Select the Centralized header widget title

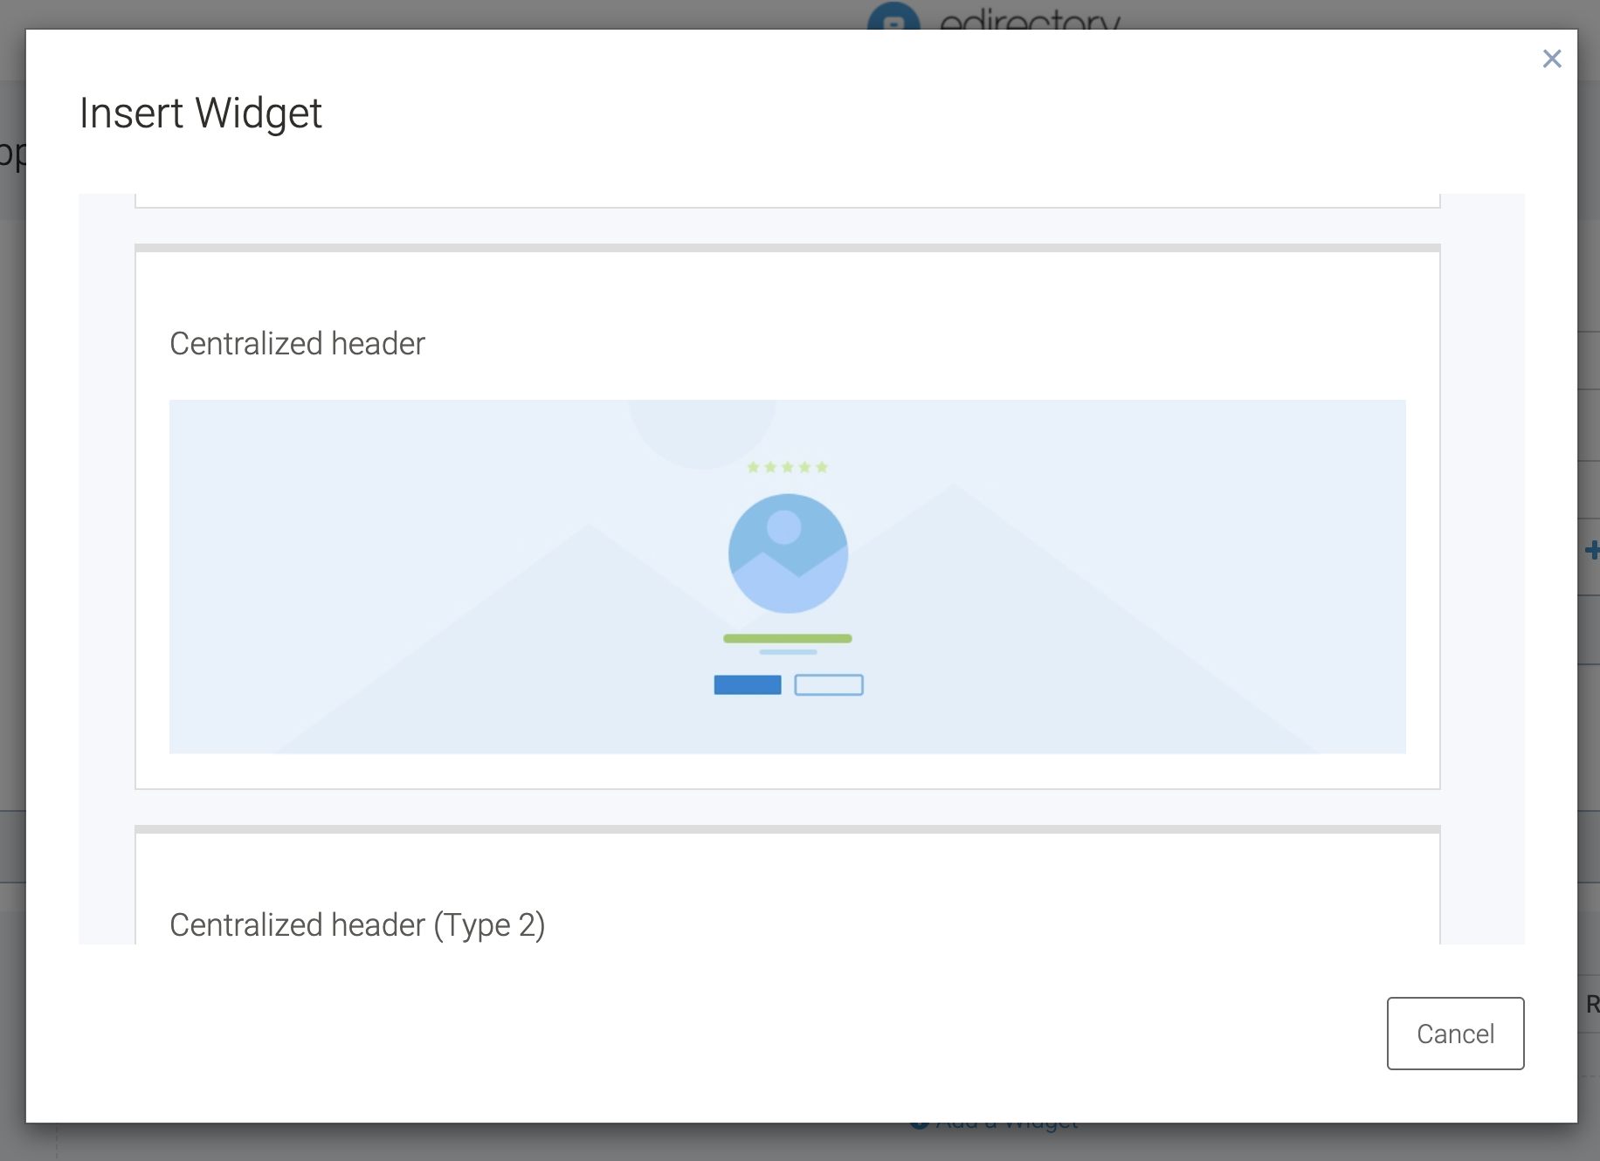(x=297, y=344)
